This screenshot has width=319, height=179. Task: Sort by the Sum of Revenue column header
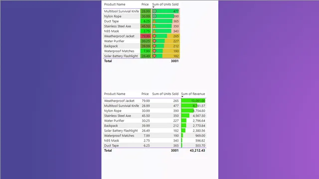pos(193,94)
